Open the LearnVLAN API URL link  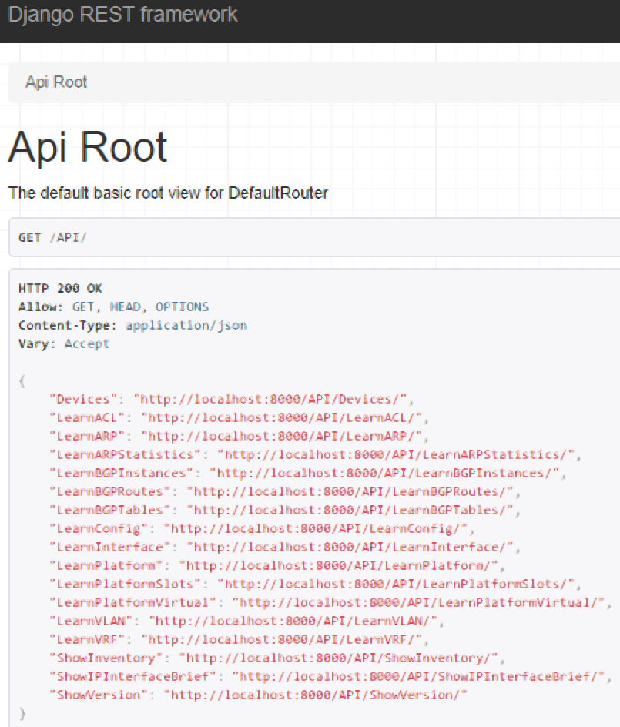click(293, 621)
